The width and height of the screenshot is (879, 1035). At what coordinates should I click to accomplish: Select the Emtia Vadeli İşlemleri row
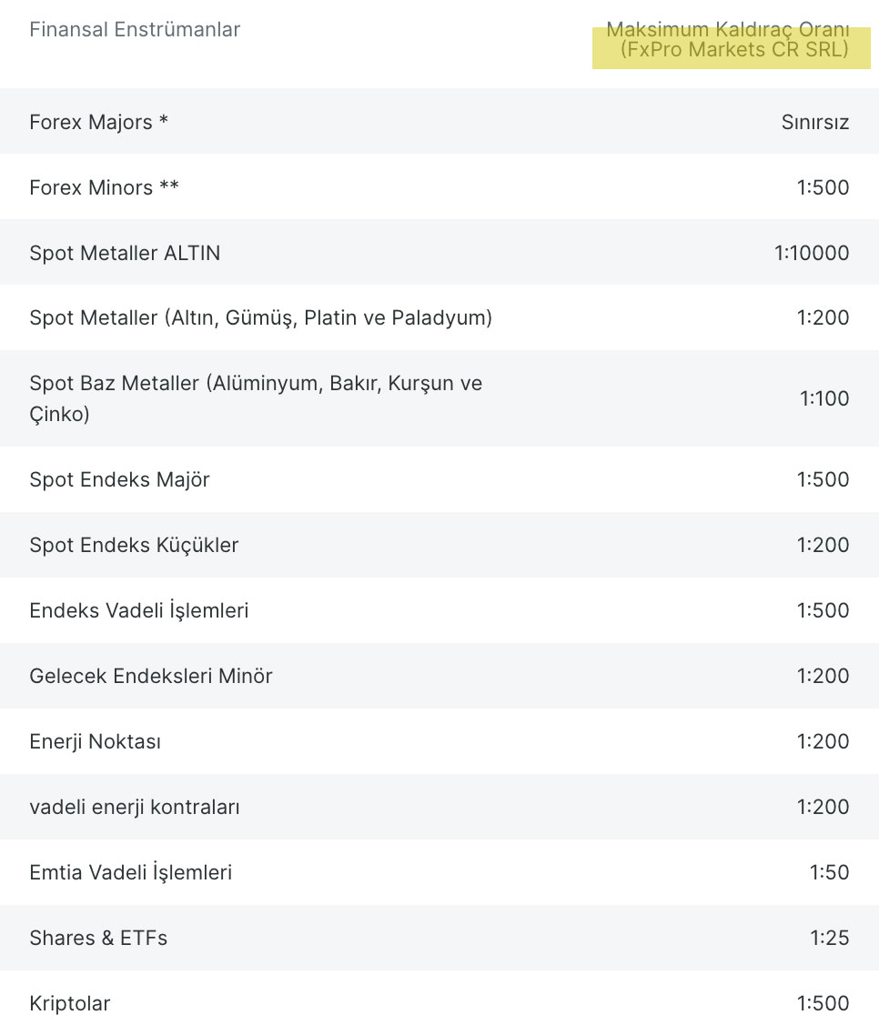tap(439, 872)
